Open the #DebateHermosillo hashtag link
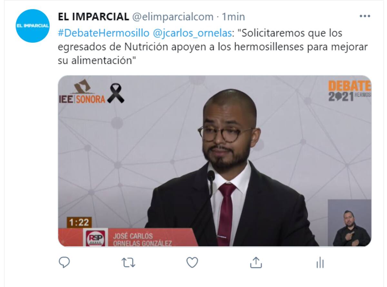387x287 pixels. click(104, 33)
